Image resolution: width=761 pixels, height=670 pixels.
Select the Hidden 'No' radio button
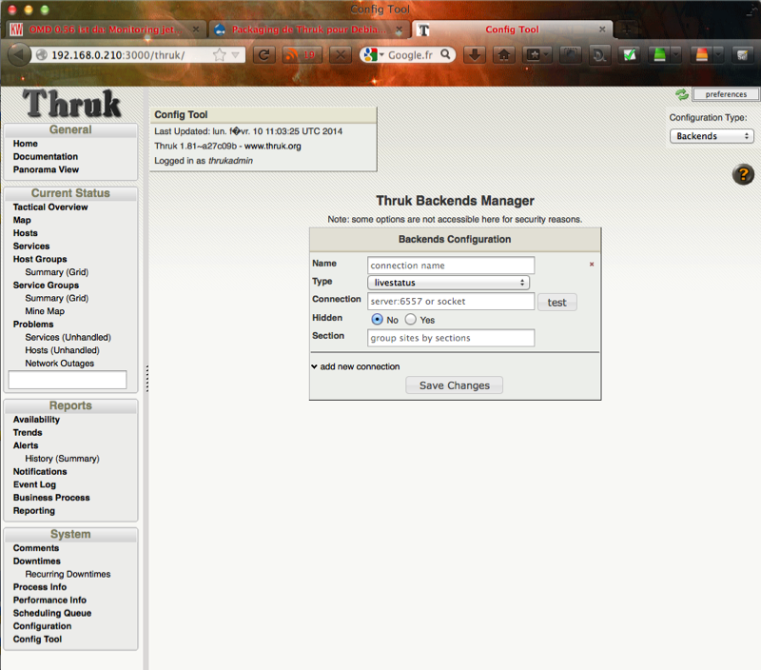click(x=377, y=320)
